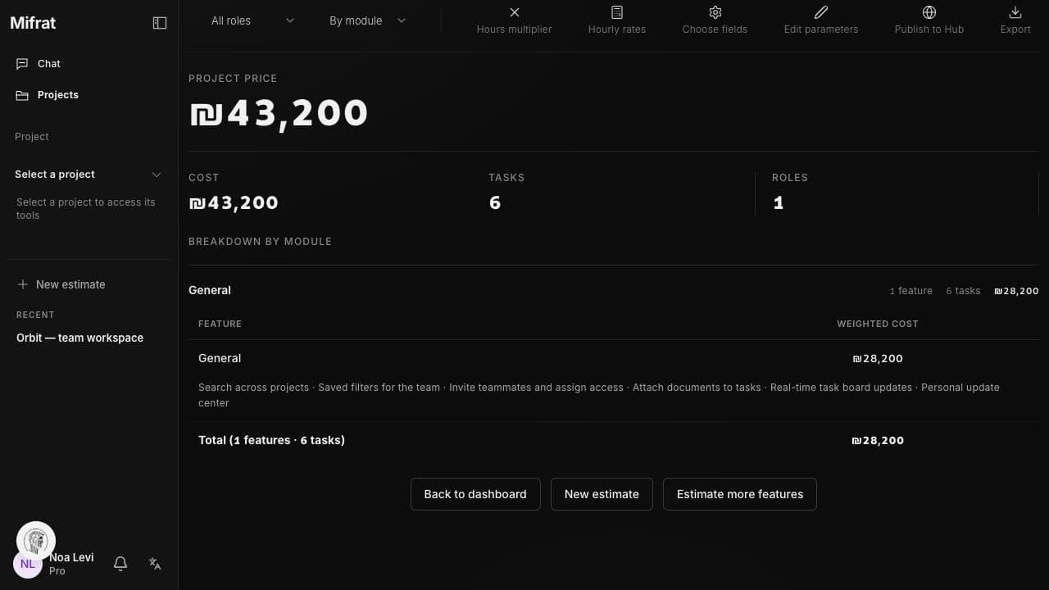Select the General feature row
Image resolution: width=1049 pixels, height=590 pixels.
(614, 358)
